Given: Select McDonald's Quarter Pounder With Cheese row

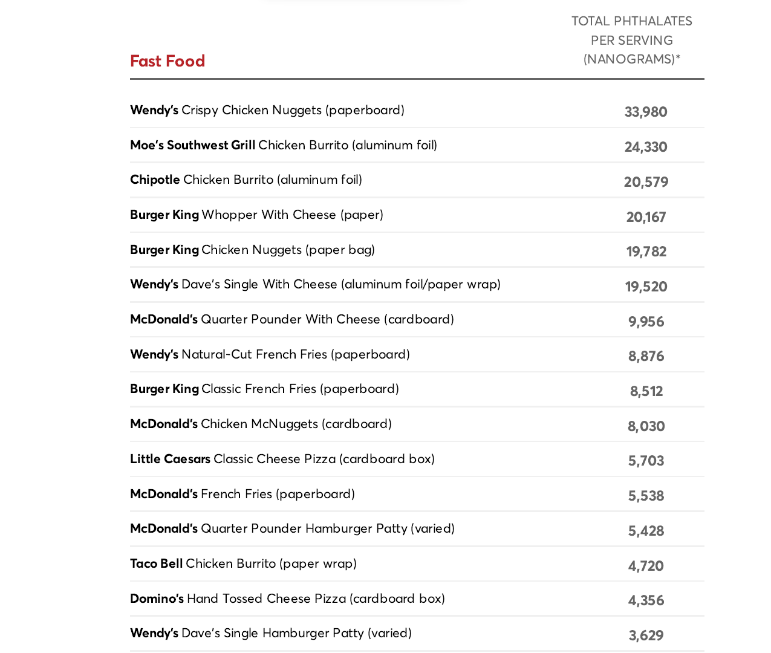Looking at the screenshot, I should (292, 319).
